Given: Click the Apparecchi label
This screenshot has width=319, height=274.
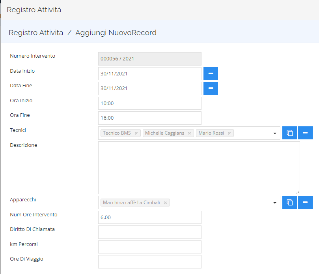Looking at the screenshot, I should click(23, 200).
